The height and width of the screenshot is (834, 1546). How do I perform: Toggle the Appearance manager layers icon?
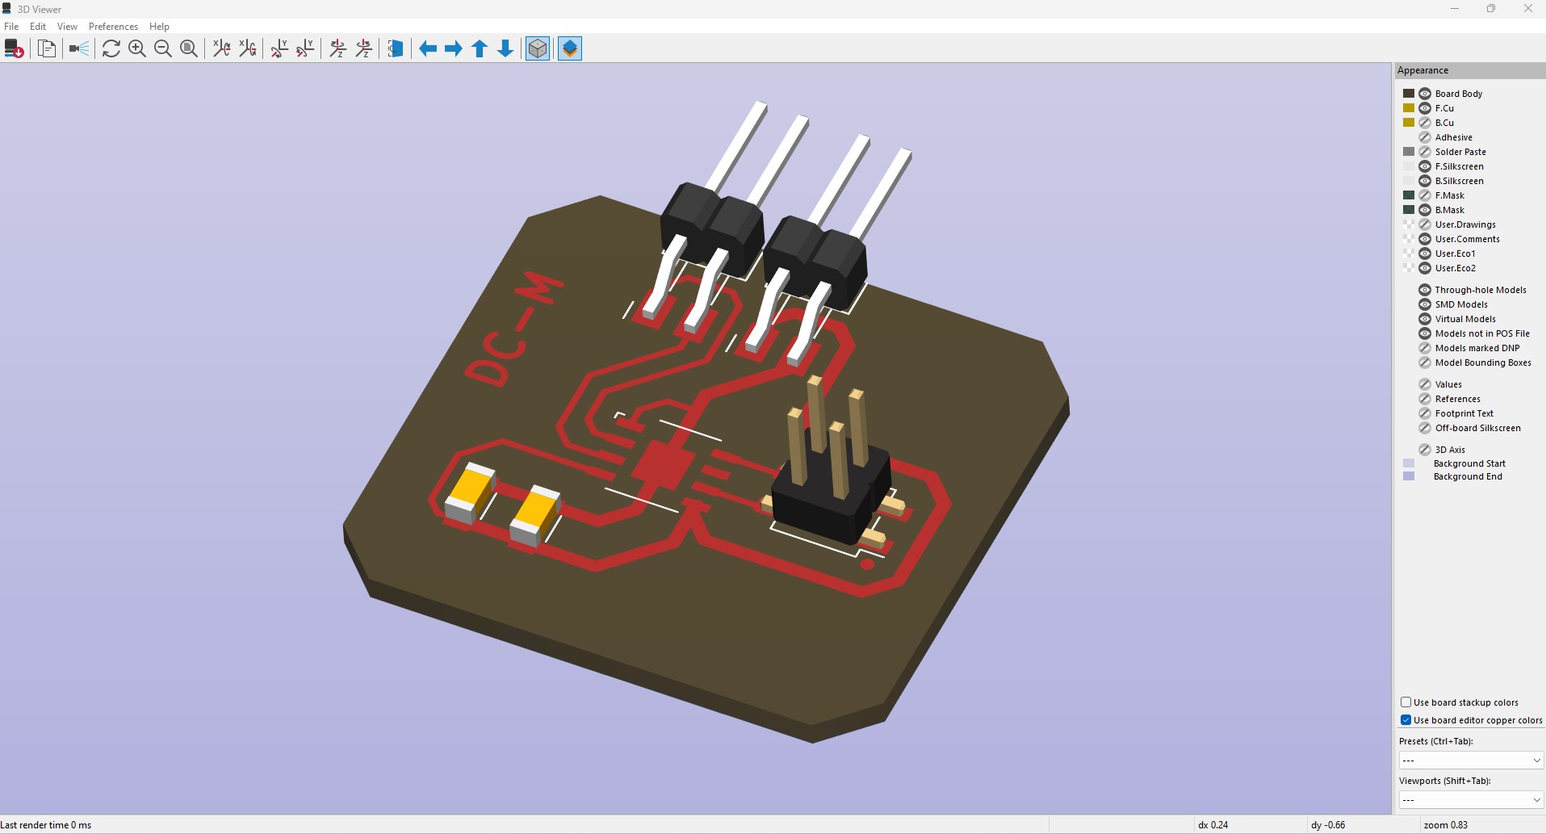tap(570, 48)
